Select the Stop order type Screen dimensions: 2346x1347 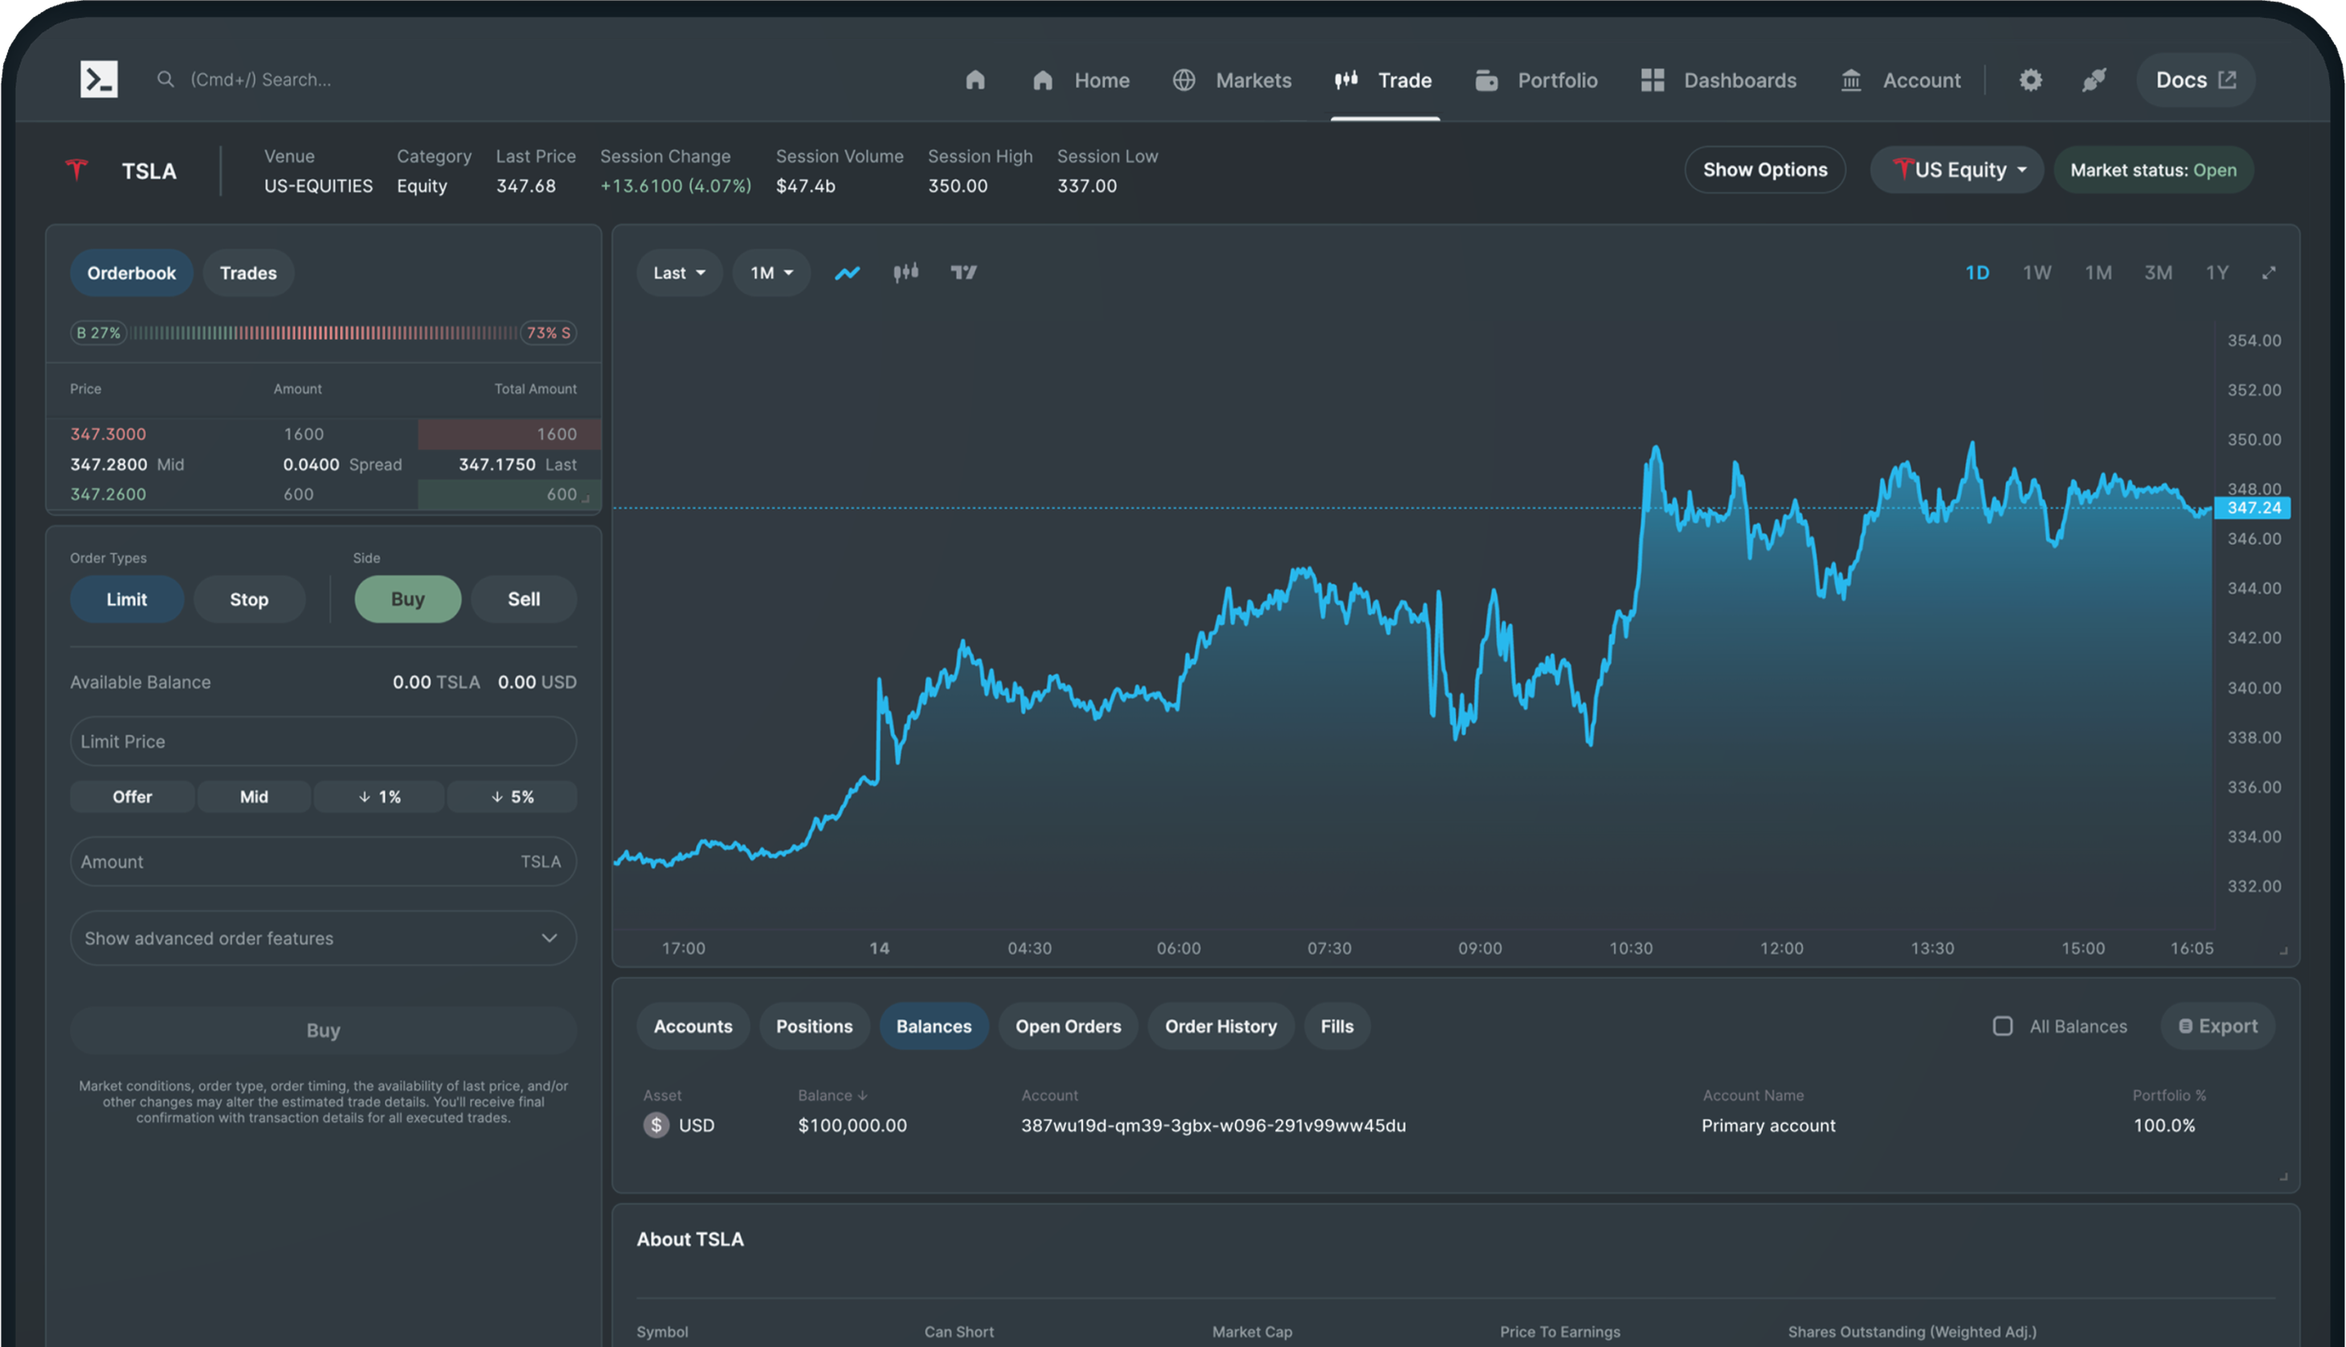(249, 599)
